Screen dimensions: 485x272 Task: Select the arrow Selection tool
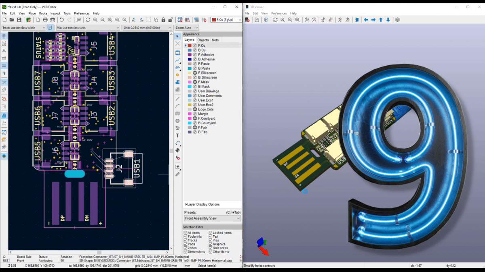tap(177, 37)
